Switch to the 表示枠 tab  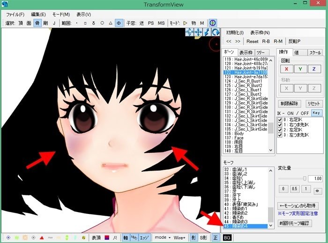pyautogui.click(x=246, y=53)
